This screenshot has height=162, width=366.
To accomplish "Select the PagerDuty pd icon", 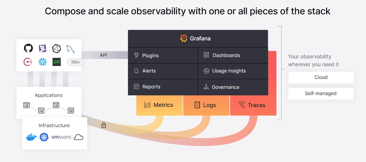I will [x=57, y=62].
